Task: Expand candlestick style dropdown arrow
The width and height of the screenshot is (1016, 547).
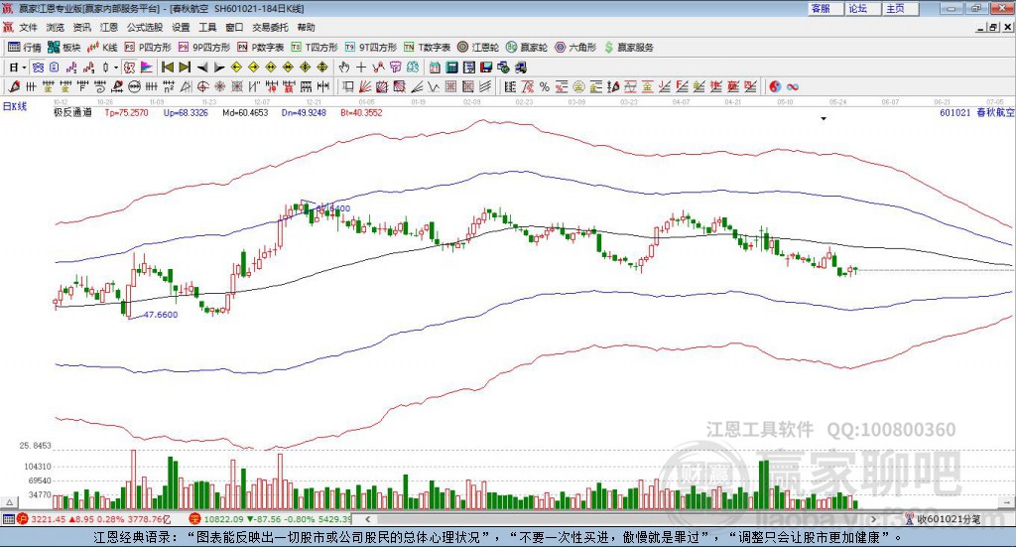Action: tap(116, 68)
